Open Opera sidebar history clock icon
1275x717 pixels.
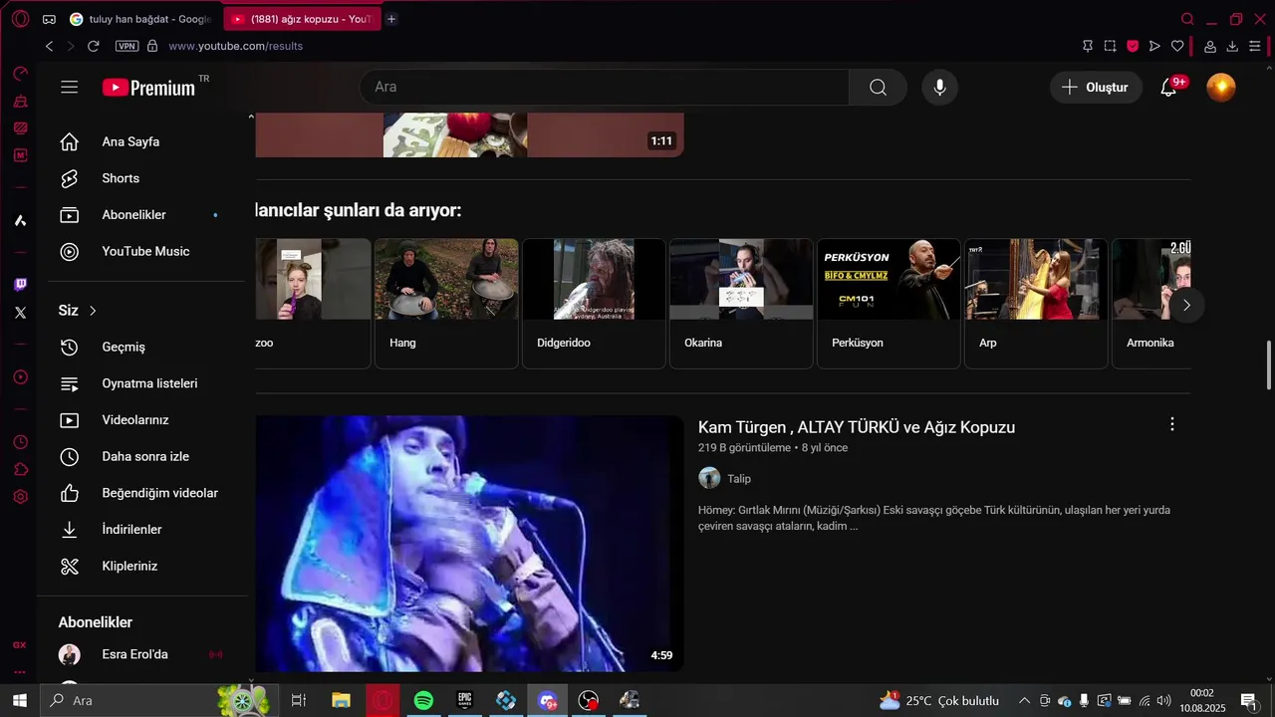point(20,442)
